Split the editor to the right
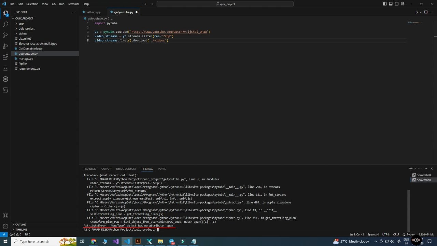The height and width of the screenshot is (246, 437). pos(426,12)
